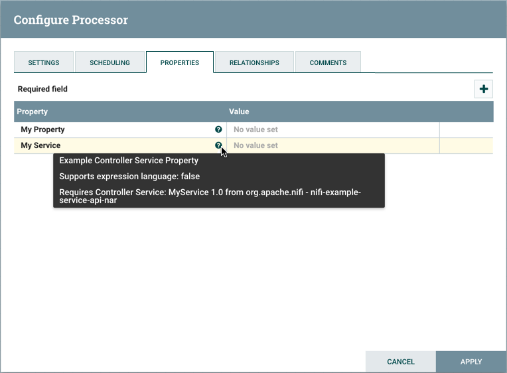Click Apply to save processor configuration
The height and width of the screenshot is (373, 507).
click(x=471, y=362)
